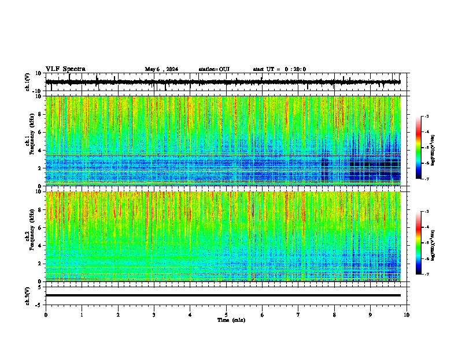The height and width of the screenshot is (353, 458).
Task: Click the '2' kHz tick of ch.2 spectrogram
Action: (x=40, y=264)
